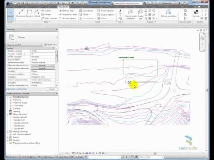Screen dimensions: 214x160
Task: Click the Apply button in properties
Action: 51,89
